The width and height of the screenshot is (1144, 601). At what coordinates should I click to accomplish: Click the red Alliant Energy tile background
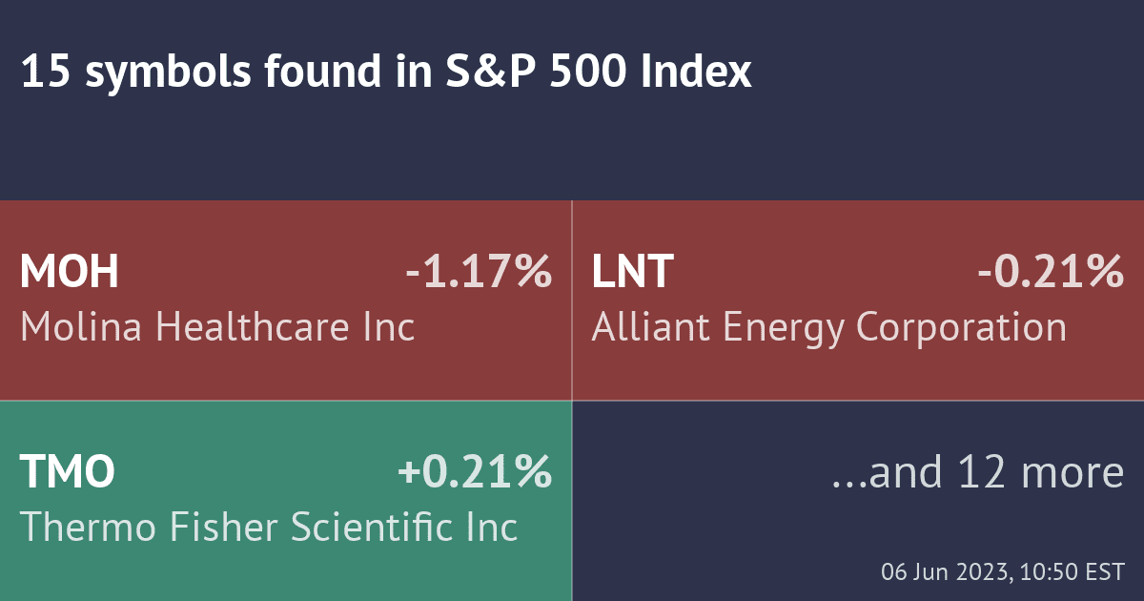coord(858,374)
